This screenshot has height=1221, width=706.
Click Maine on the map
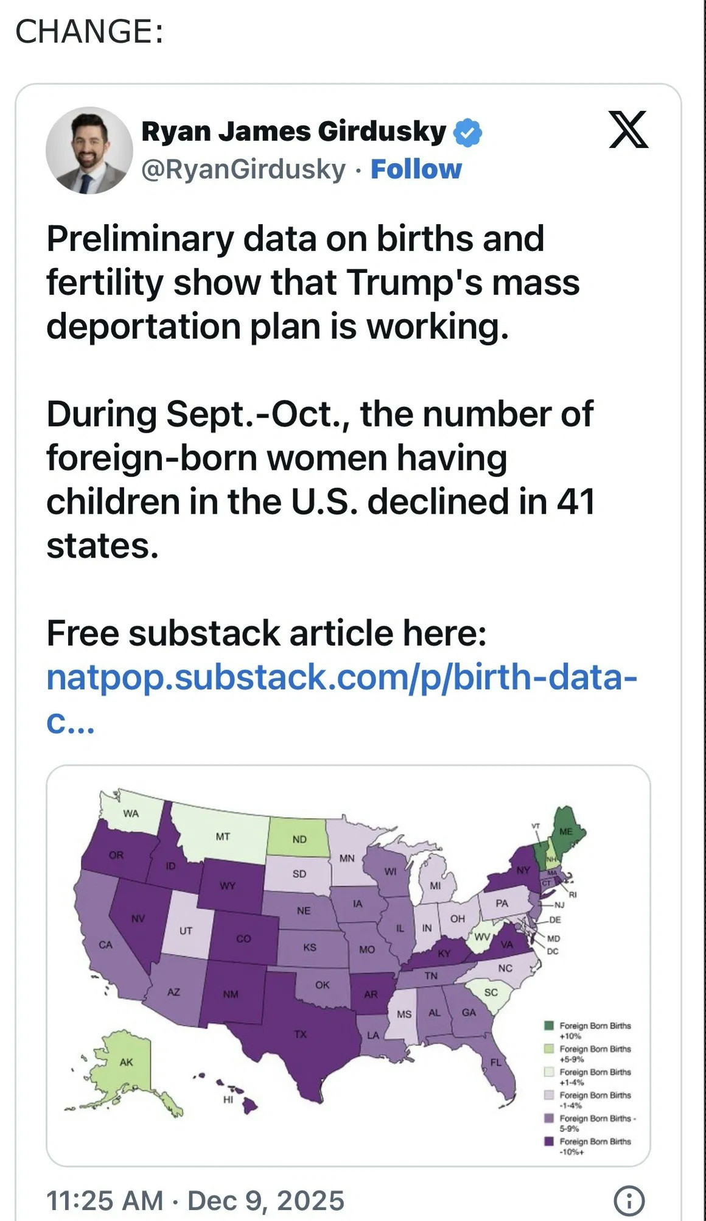567,830
